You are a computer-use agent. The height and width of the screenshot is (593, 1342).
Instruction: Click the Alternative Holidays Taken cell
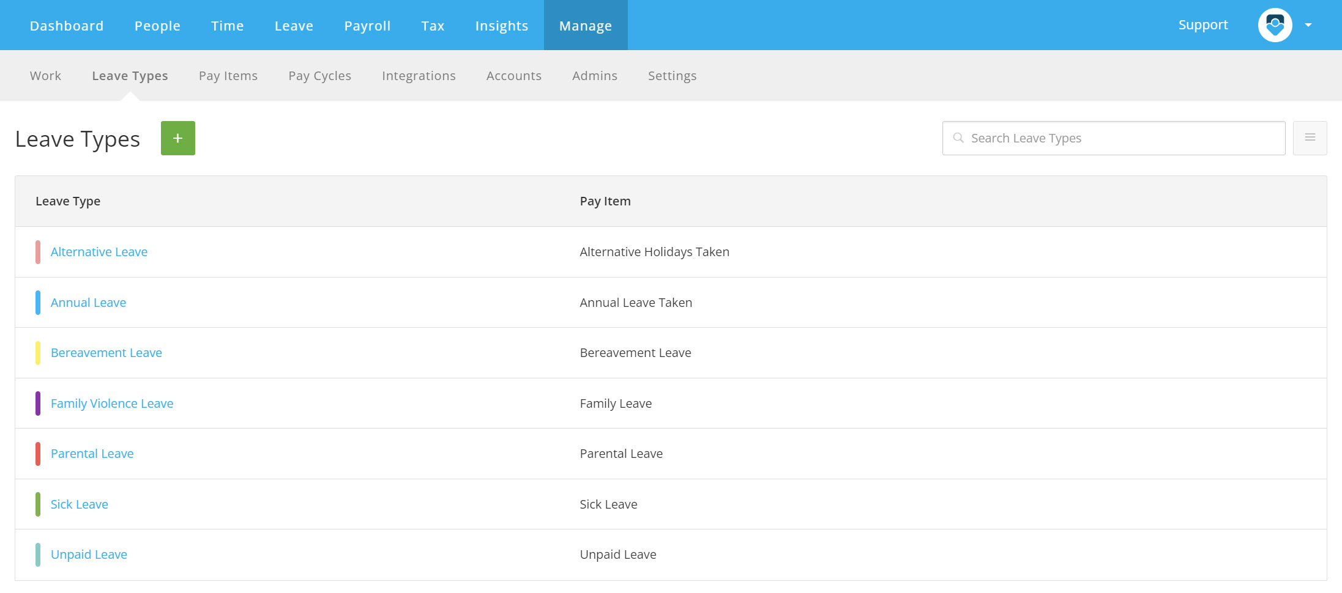click(655, 252)
